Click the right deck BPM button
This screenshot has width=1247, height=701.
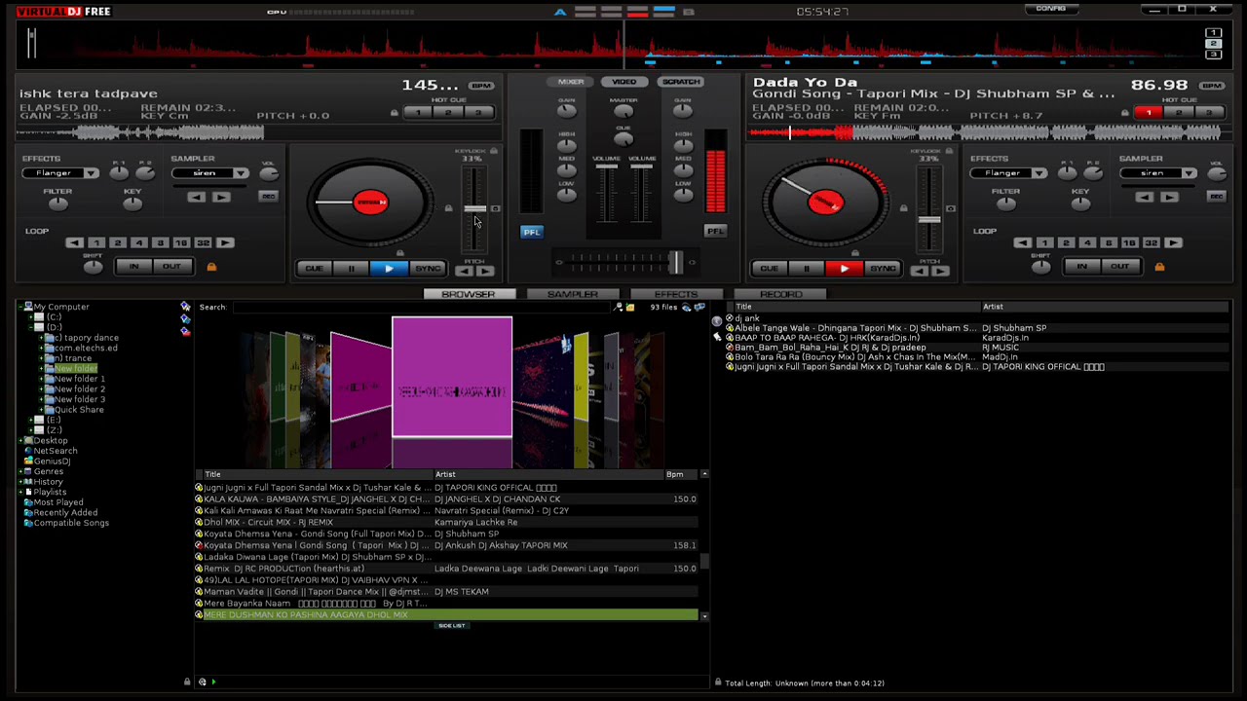tap(1211, 87)
